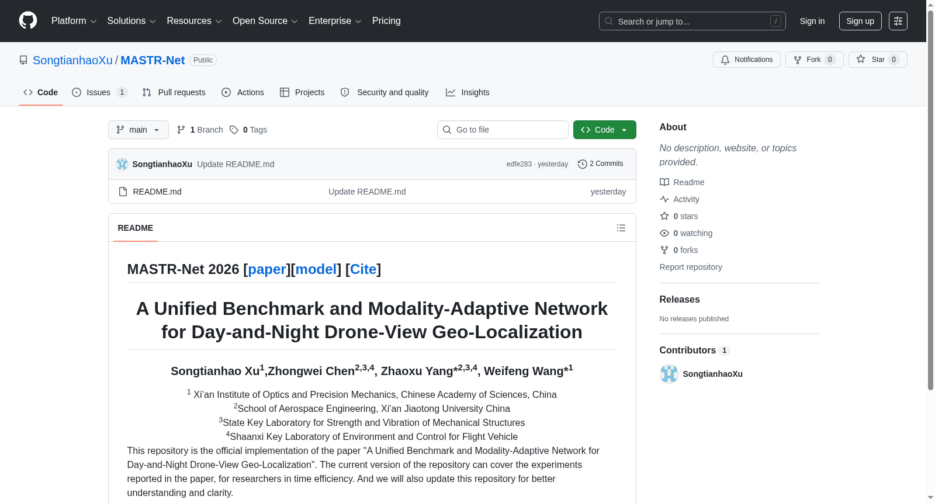Open the green Code dropdown button
Viewport: 935px width, 503px height.
pyautogui.click(x=605, y=130)
